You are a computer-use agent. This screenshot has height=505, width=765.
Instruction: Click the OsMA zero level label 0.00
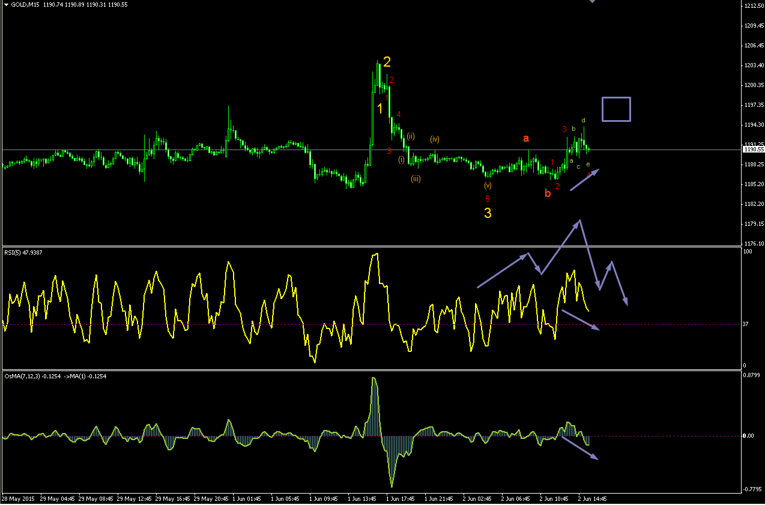tap(749, 436)
